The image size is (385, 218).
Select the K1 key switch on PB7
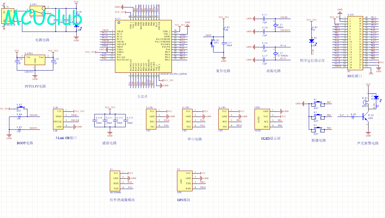click(x=318, y=104)
